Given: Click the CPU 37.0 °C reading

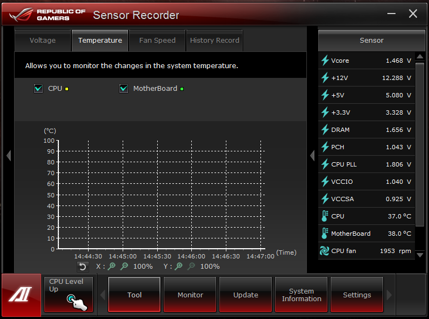Looking at the screenshot, I should click(399, 216).
